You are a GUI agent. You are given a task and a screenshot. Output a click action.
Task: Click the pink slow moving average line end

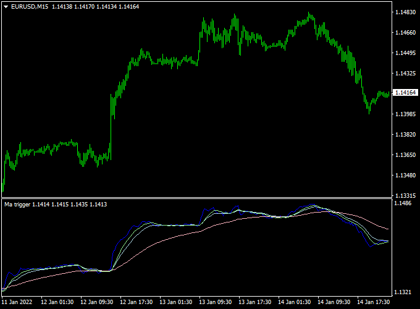click(388, 229)
